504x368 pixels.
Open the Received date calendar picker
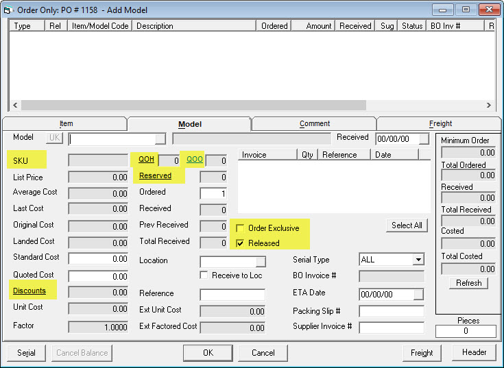coord(424,139)
